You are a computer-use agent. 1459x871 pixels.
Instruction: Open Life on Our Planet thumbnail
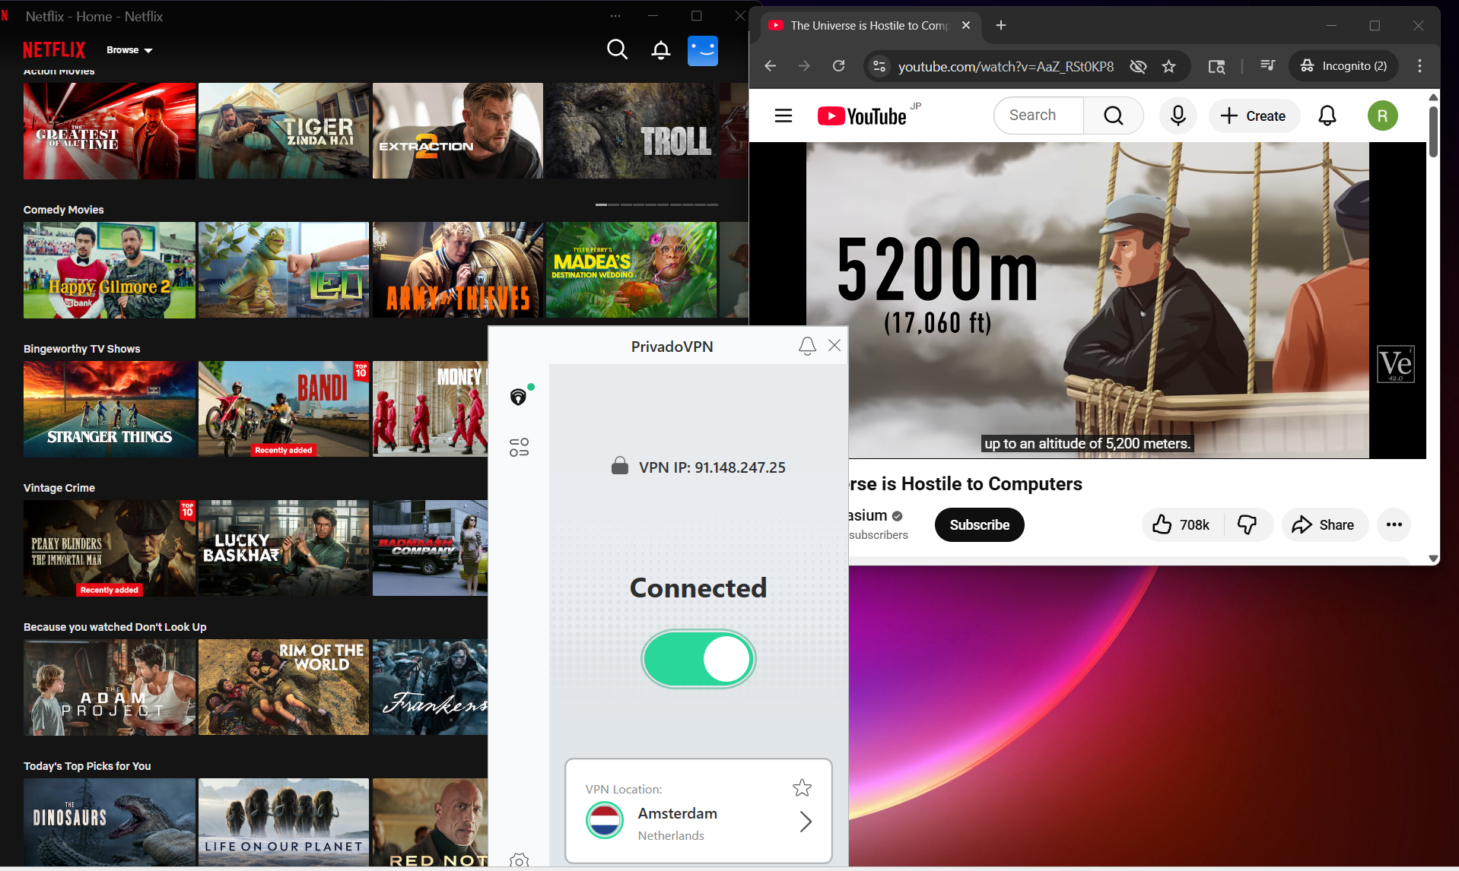(284, 822)
